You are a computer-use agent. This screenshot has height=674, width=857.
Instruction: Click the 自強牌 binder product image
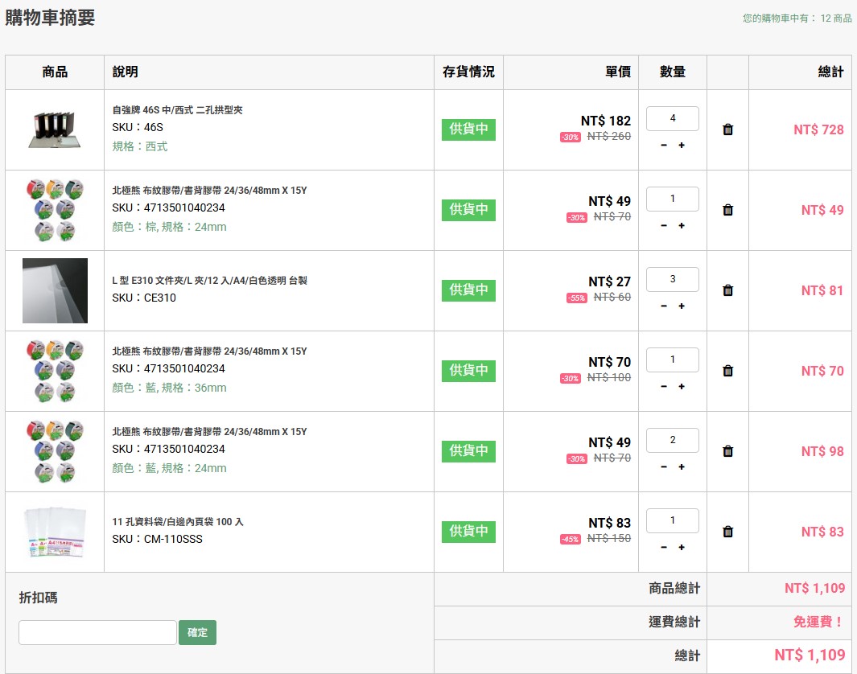[55, 129]
